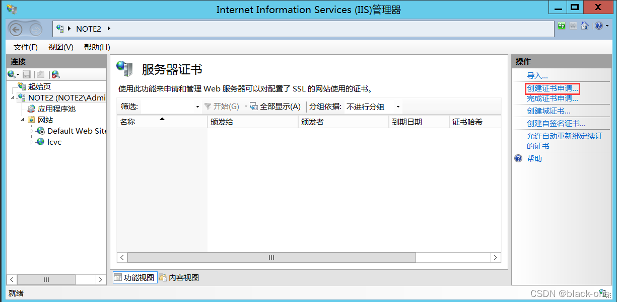Screen dimensions: 617x302
Task: Collapse the NOTE2 server node
Action: coord(13,97)
